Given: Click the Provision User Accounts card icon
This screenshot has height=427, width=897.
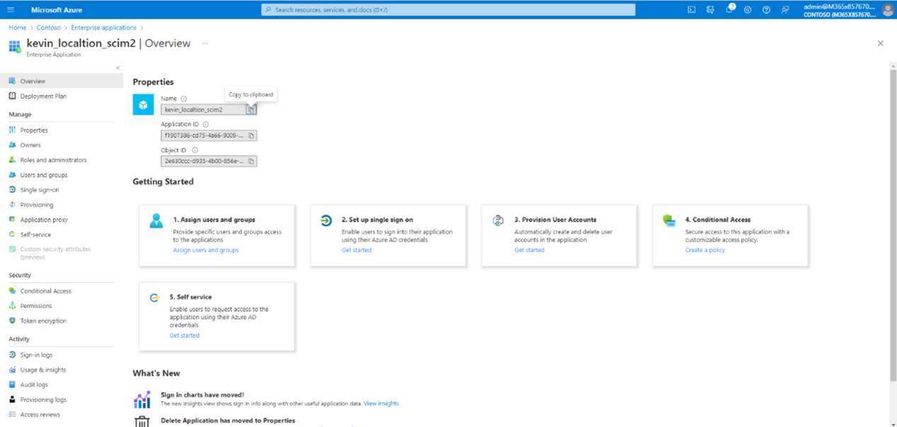Looking at the screenshot, I should [x=498, y=220].
